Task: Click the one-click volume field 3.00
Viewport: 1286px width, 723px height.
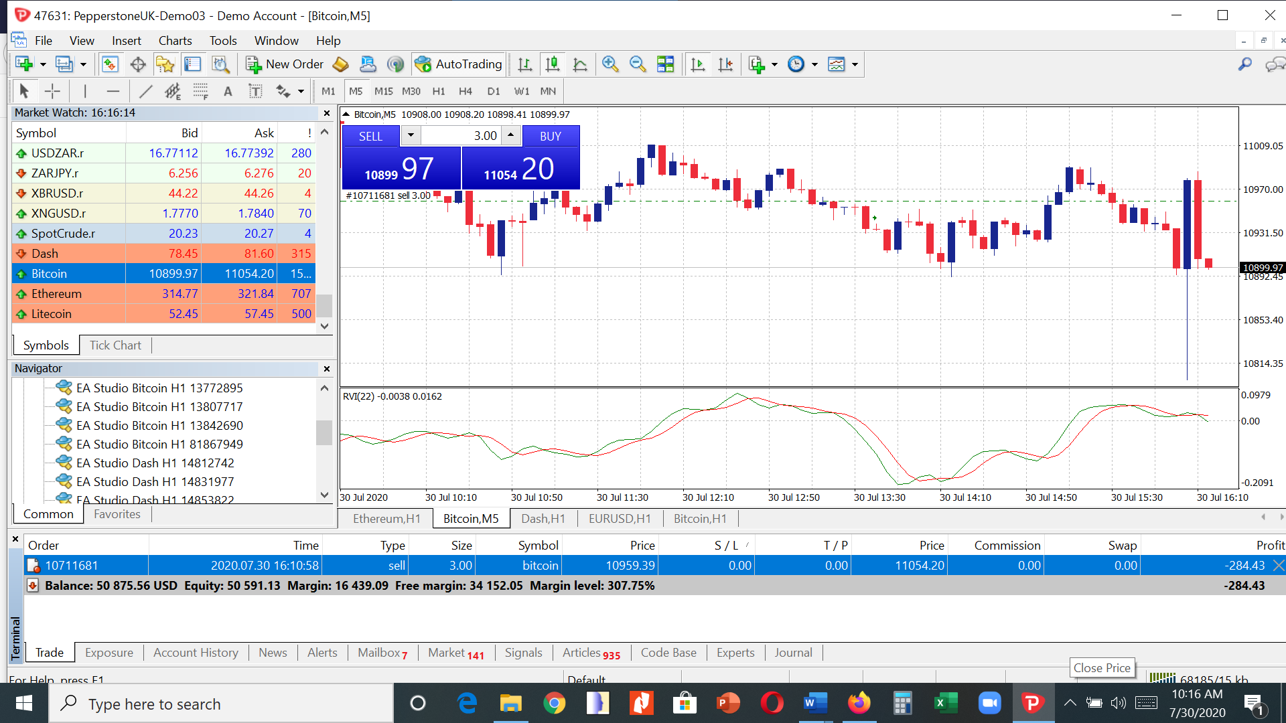Action: point(461,136)
